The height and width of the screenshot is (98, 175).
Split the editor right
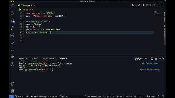159,5
